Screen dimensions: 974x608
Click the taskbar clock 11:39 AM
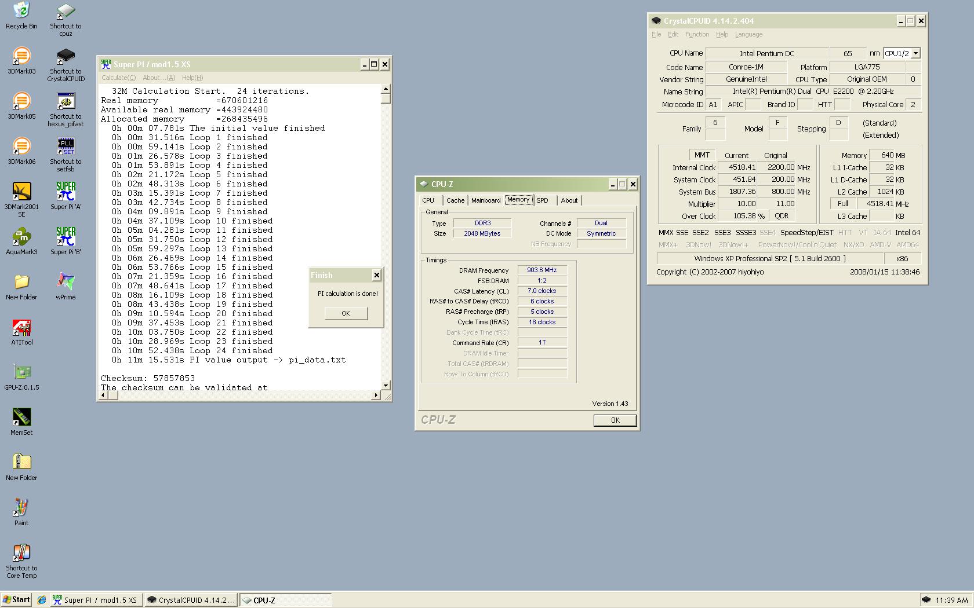[951, 600]
